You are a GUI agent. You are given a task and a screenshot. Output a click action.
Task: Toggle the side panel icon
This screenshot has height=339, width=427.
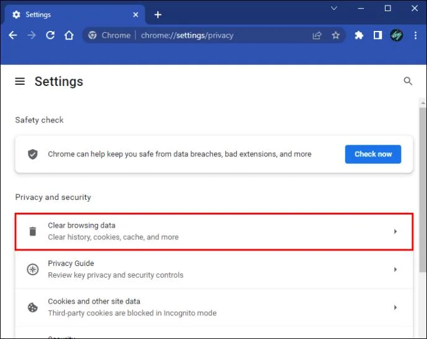coord(377,35)
